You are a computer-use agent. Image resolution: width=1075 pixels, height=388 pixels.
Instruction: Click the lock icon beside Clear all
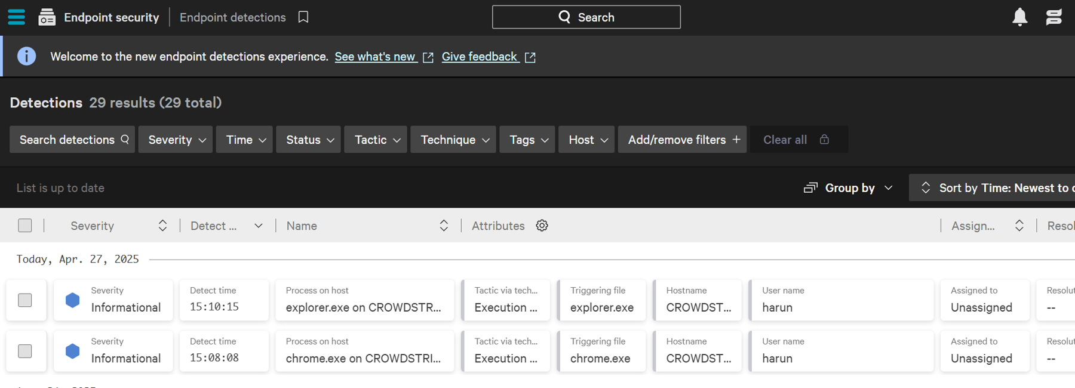824,139
